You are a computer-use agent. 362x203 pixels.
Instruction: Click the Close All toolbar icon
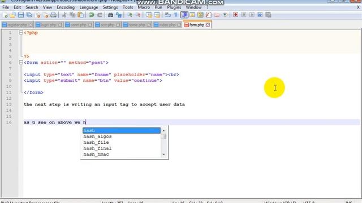[46, 15]
